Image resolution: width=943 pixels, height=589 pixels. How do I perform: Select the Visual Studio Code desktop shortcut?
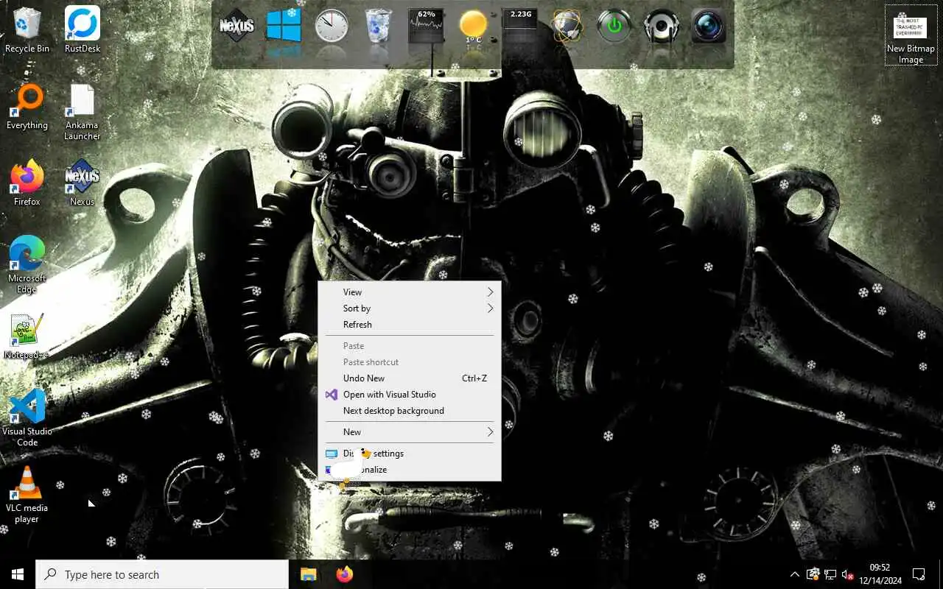tap(27, 418)
